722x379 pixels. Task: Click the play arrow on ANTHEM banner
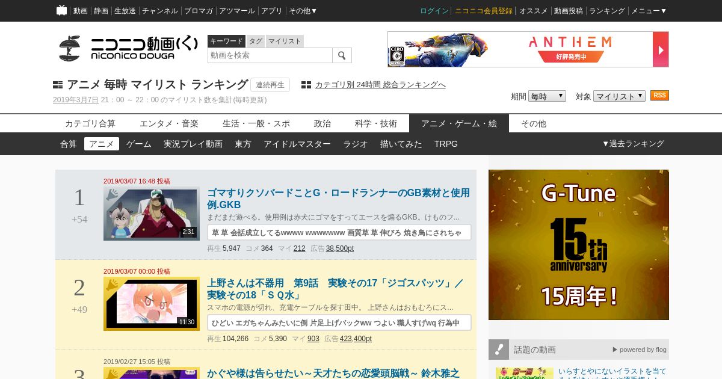(661, 49)
